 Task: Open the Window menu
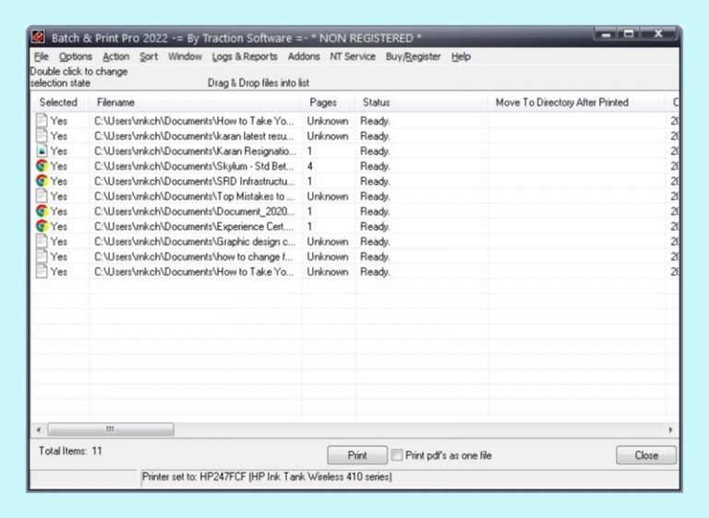point(185,56)
